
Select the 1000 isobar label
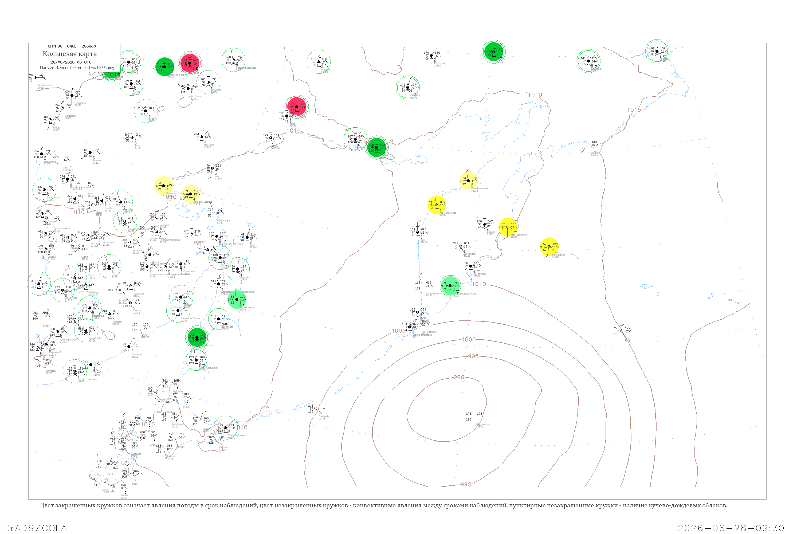469,339
